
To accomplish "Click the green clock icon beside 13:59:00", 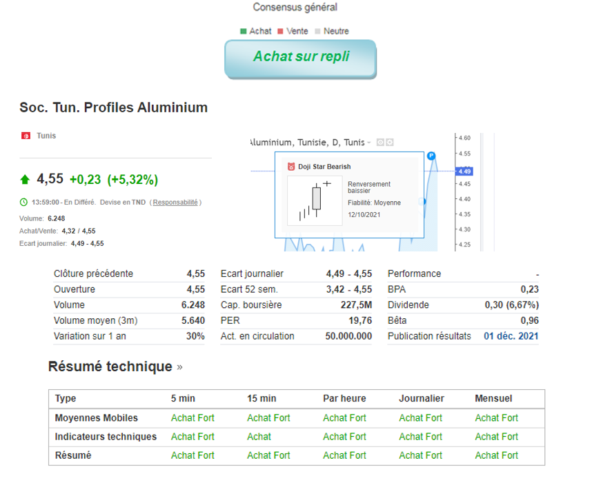I will point(24,203).
